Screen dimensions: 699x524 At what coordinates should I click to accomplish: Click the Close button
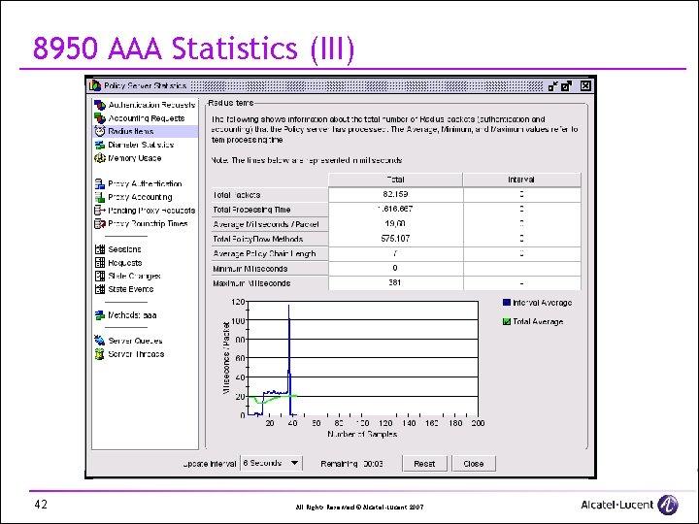point(474,464)
